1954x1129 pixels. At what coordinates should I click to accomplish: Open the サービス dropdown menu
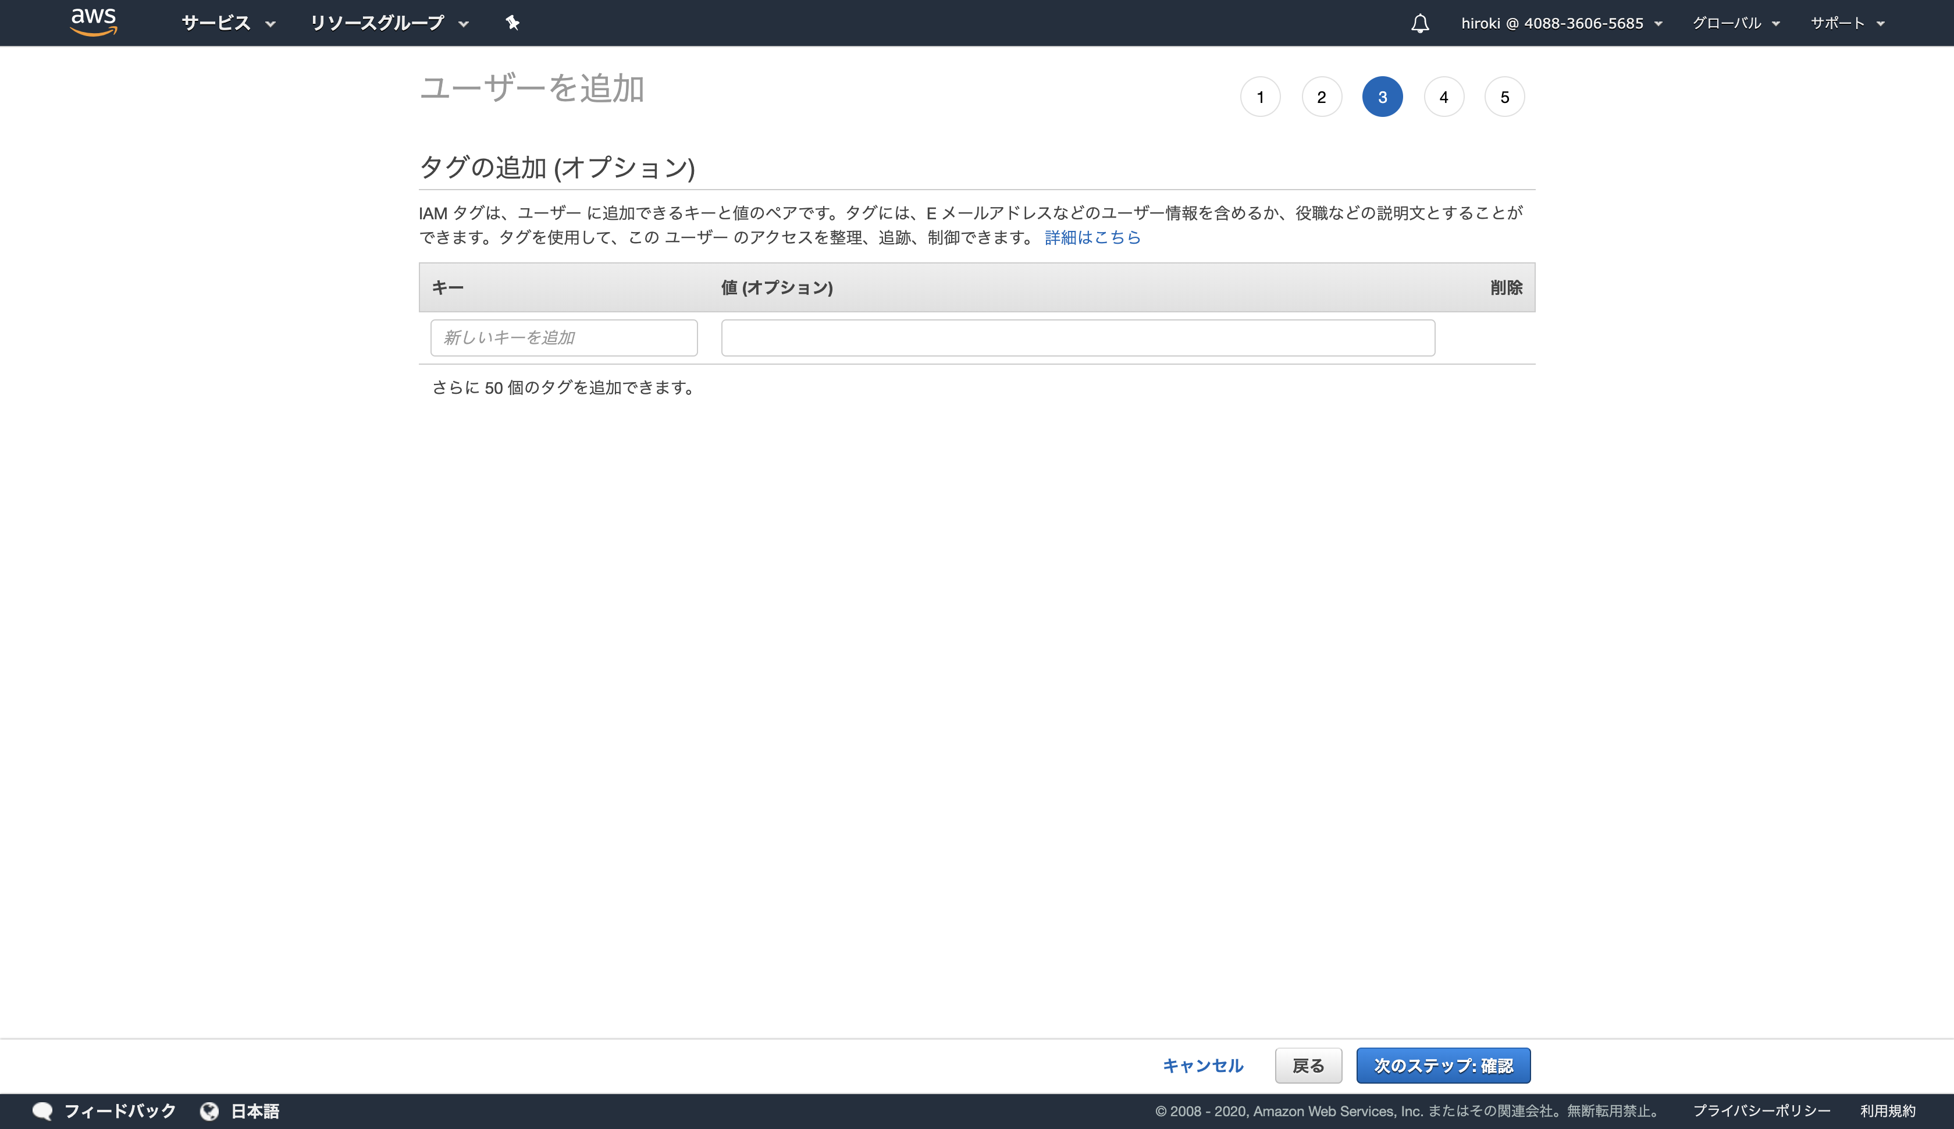228,23
